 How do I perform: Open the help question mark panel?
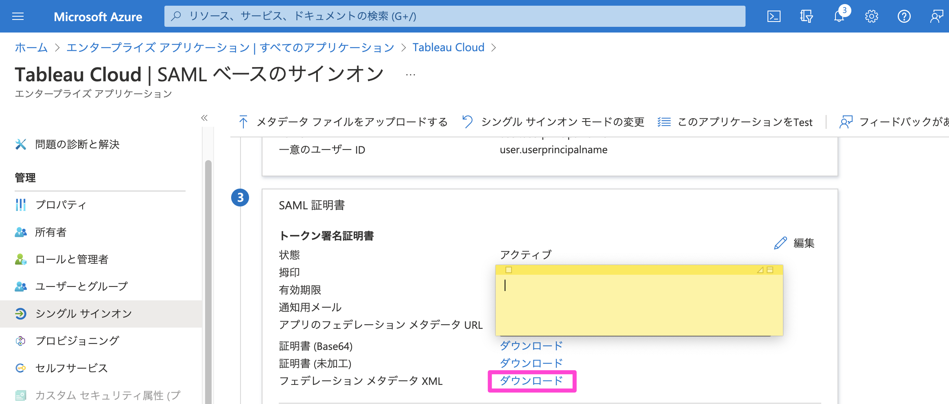coord(904,16)
